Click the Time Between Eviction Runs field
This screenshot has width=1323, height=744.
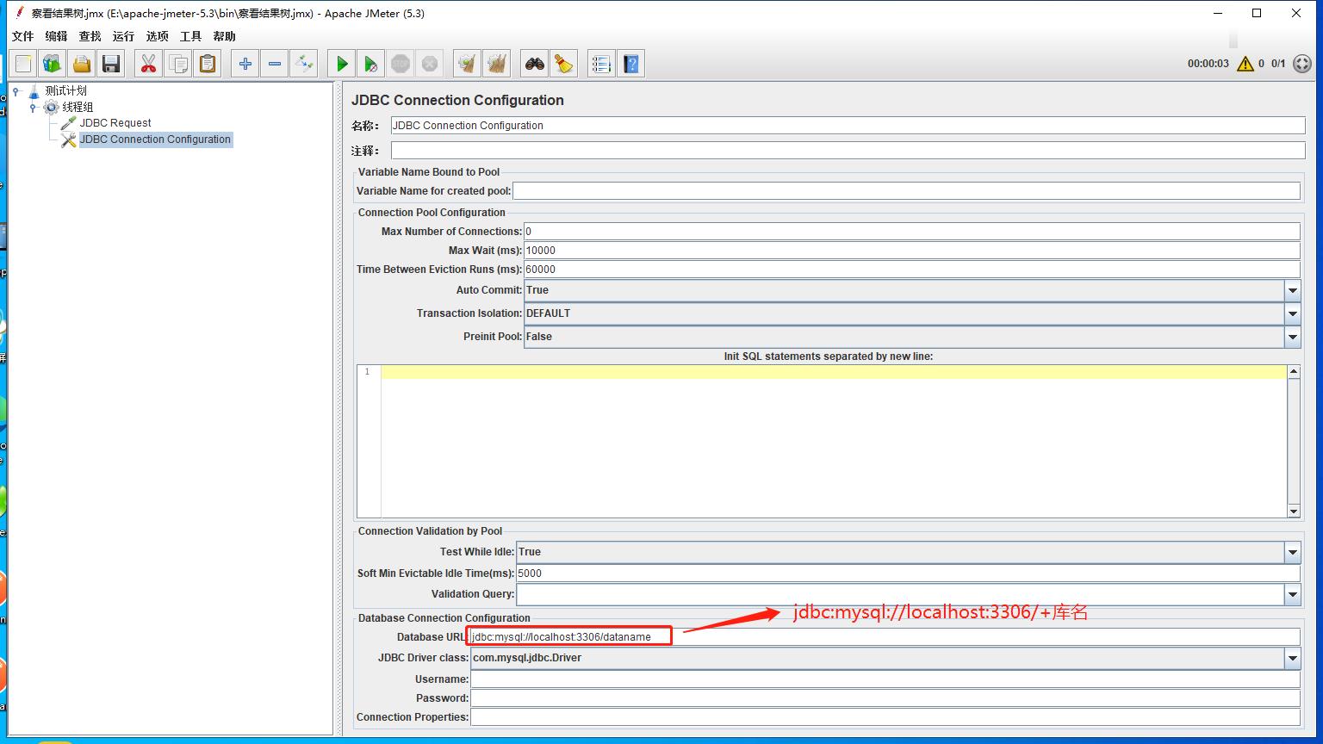pos(911,269)
